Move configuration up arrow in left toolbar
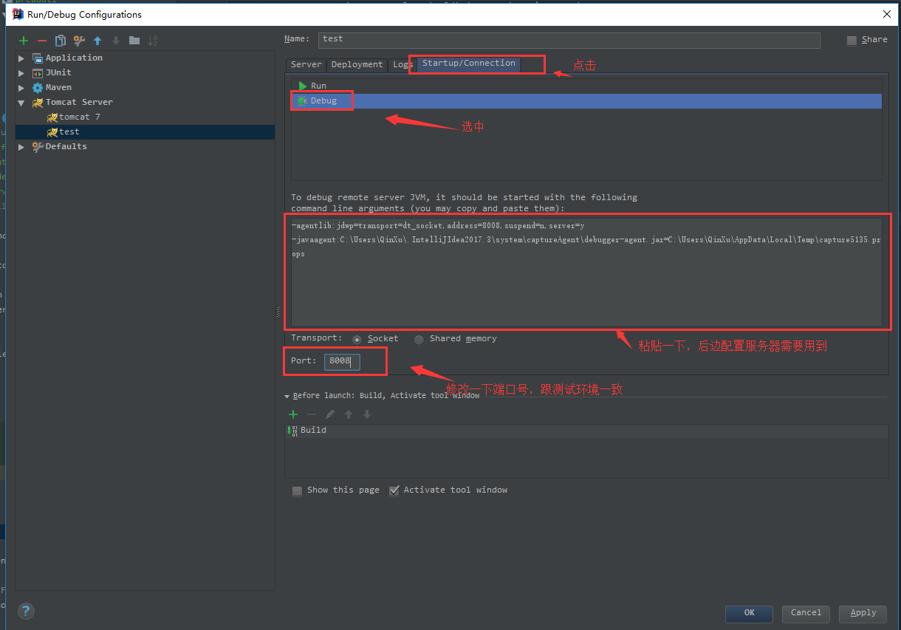Viewport: 901px width, 630px height. coord(97,41)
